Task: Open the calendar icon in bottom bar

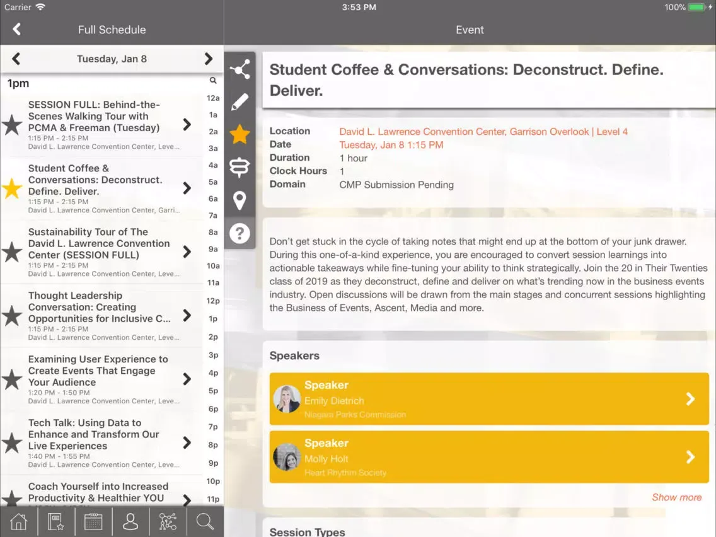Action: click(93, 521)
